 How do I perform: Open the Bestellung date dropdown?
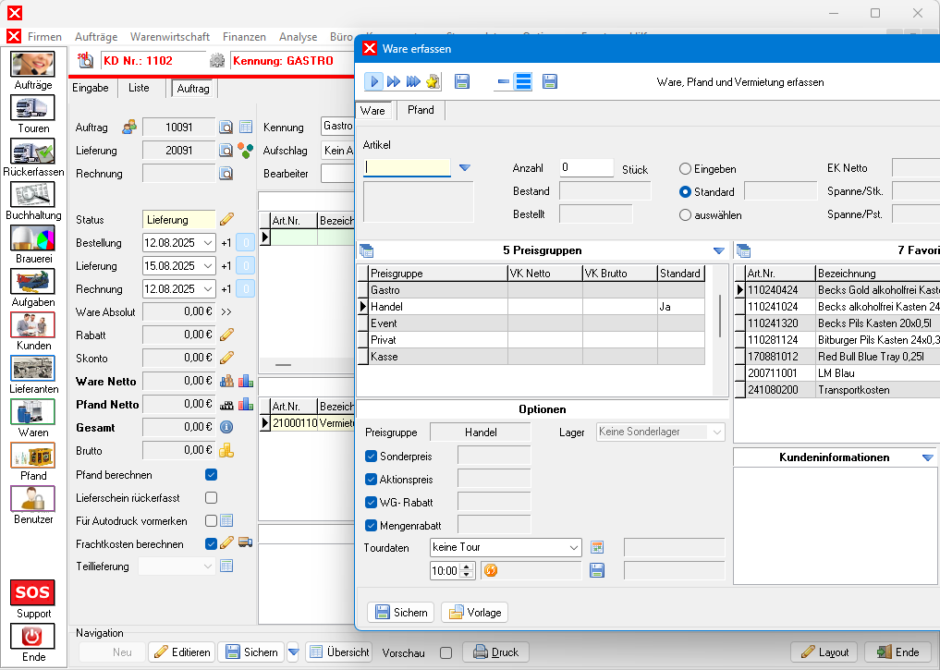207,243
